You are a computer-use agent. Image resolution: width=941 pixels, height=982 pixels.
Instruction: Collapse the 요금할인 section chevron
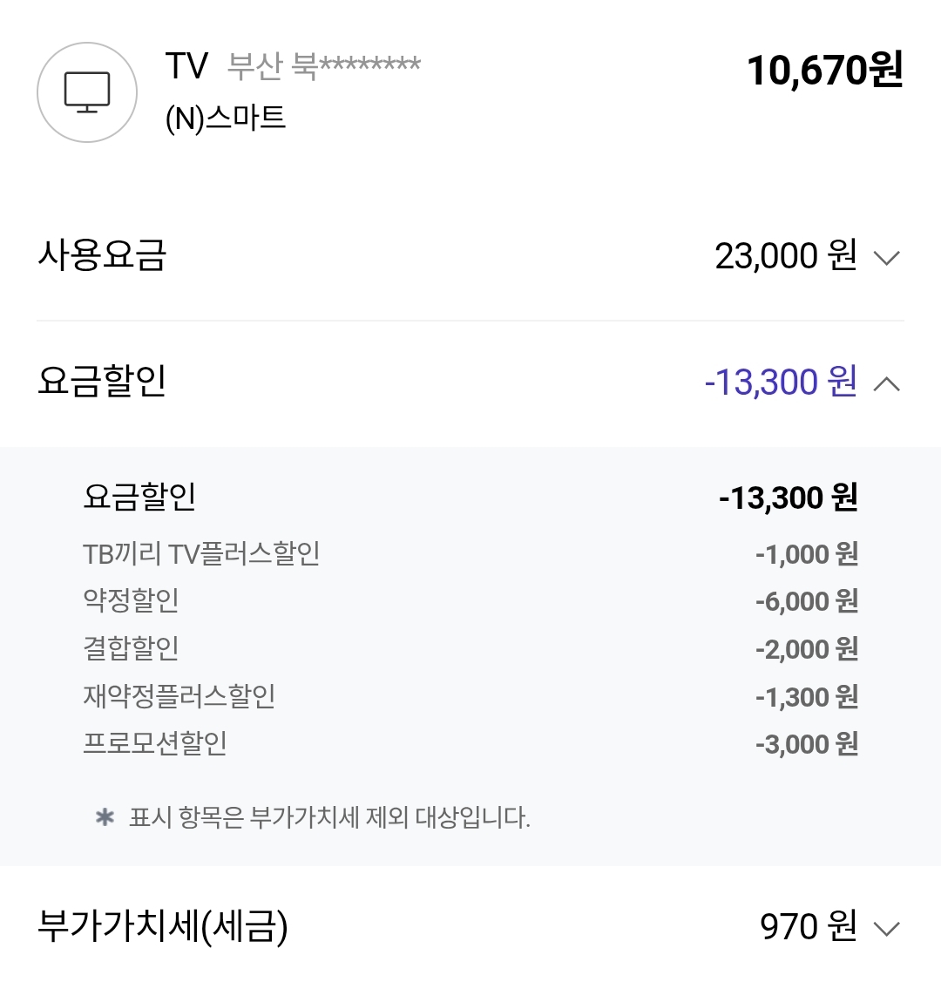(886, 384)
